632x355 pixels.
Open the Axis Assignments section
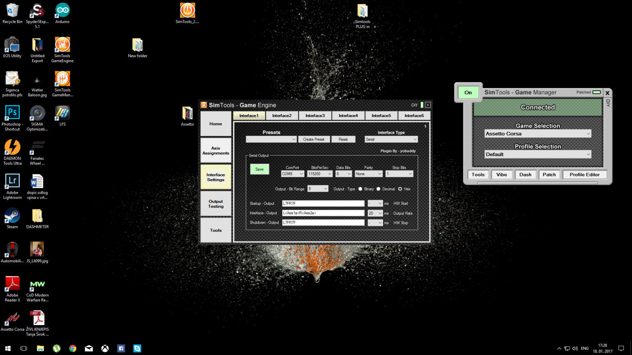pos(216,151)
